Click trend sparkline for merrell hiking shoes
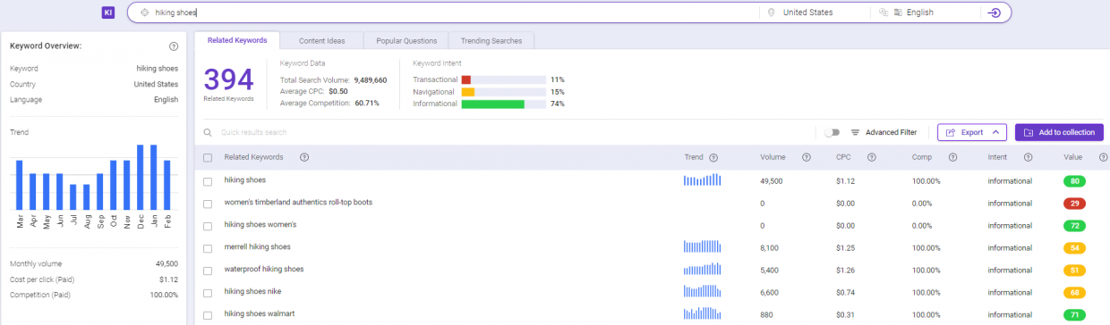This screenshot has height=325, width=1110. (x=702, y=246)
